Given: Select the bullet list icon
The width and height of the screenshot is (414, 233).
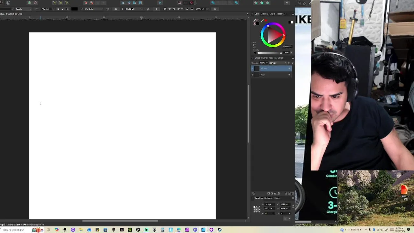Looking at the screenshot, I should pyautogui.click(x=187, y=9).
